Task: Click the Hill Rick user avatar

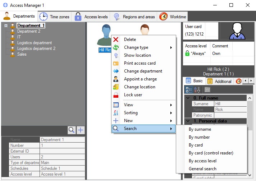Action: 106,35
